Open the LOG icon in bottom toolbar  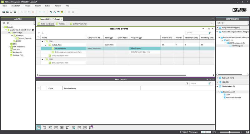click(x=85, y=127)
